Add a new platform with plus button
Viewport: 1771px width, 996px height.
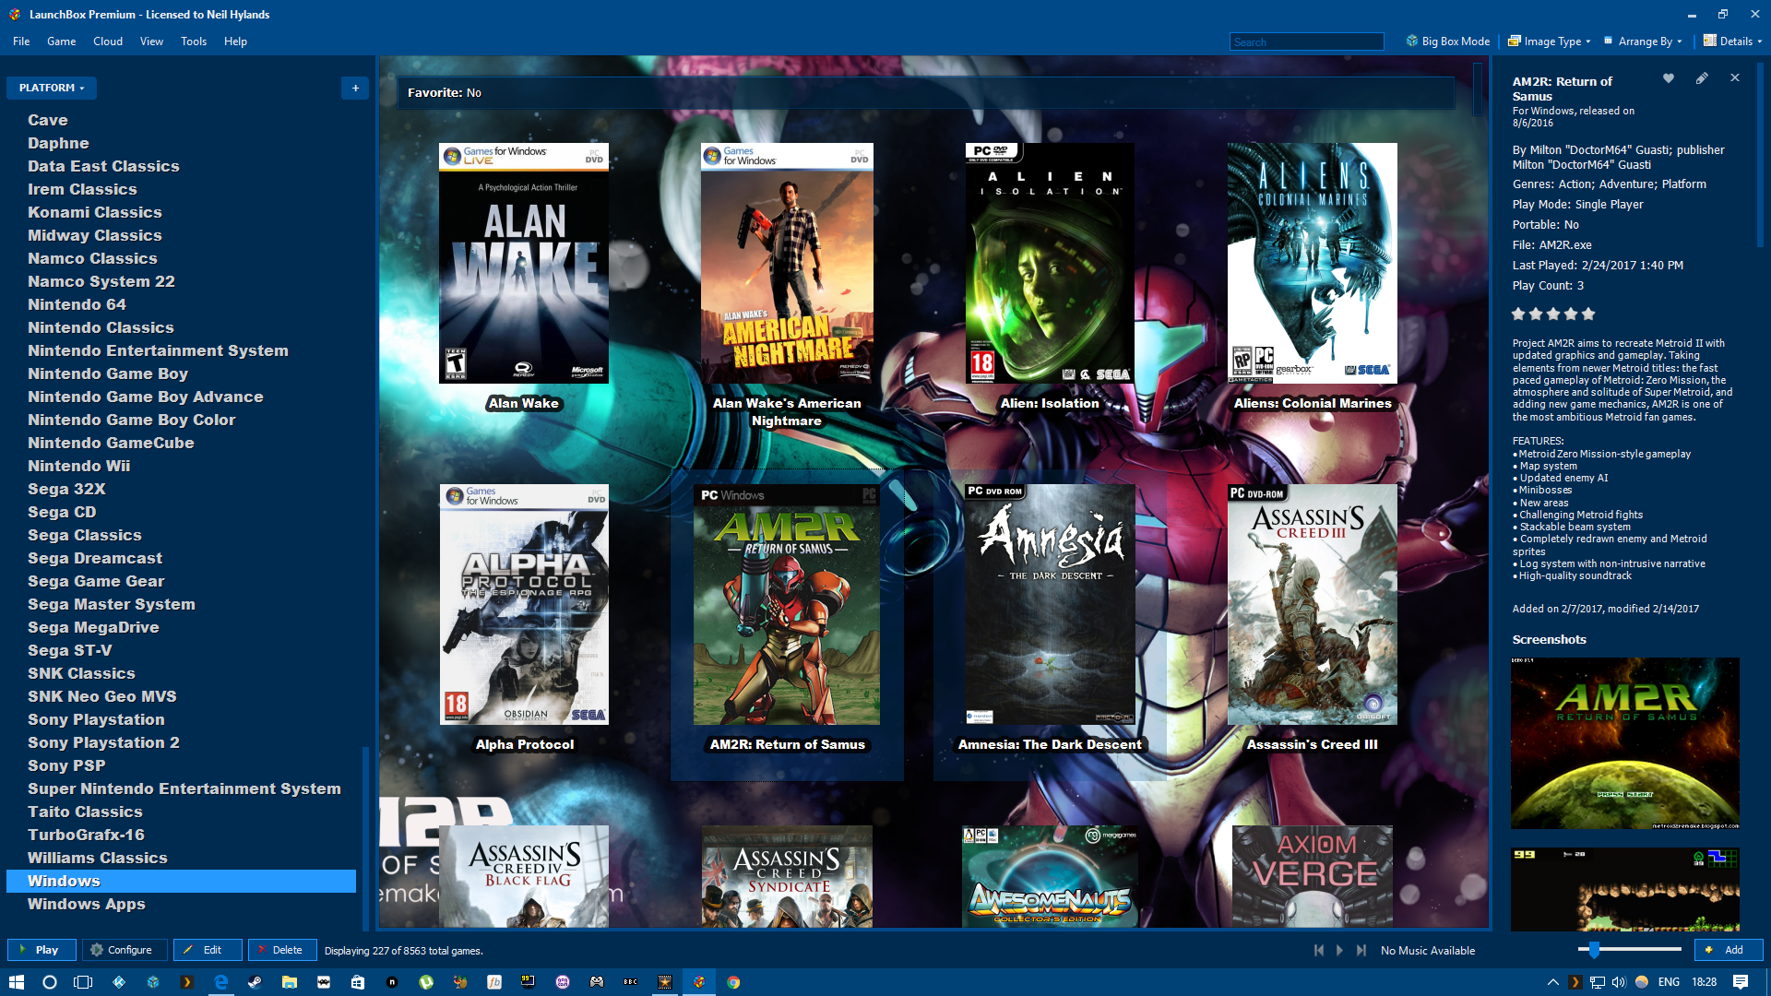[355, 88]
